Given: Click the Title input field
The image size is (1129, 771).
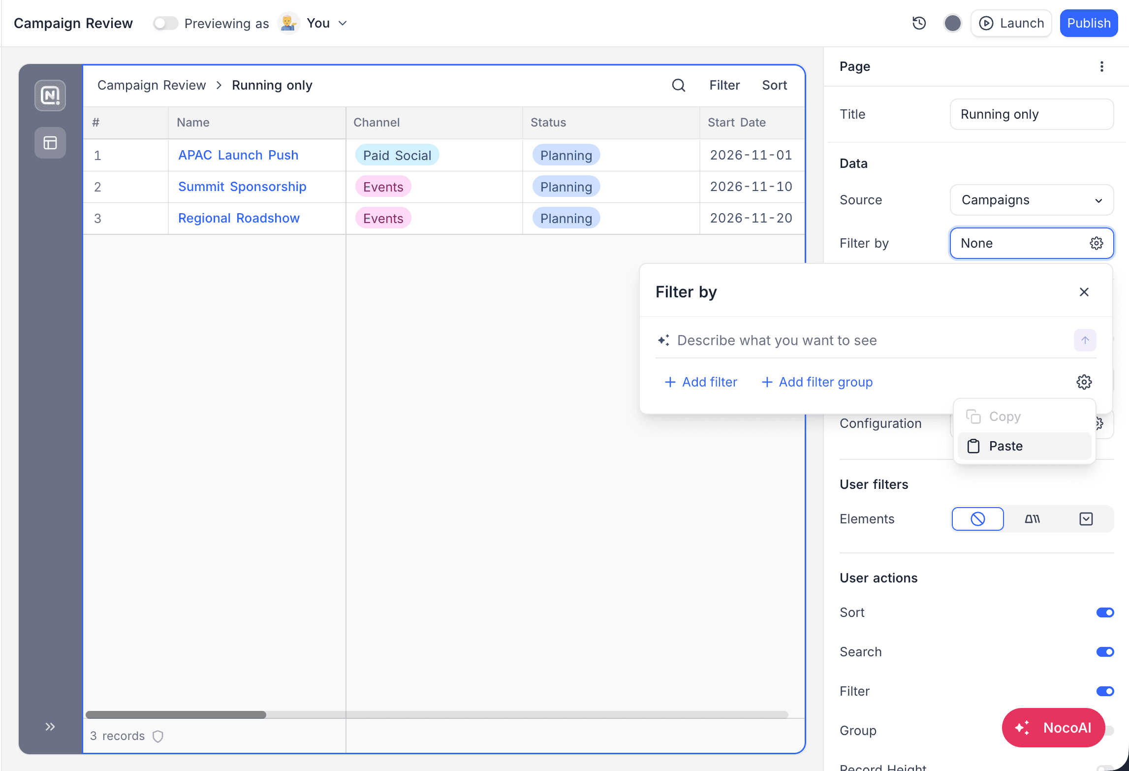Looking at the screenshot, I should click(x=1032, y=114).
